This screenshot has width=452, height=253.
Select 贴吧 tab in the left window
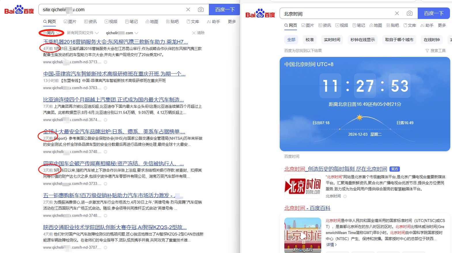[x=172, y=22]
